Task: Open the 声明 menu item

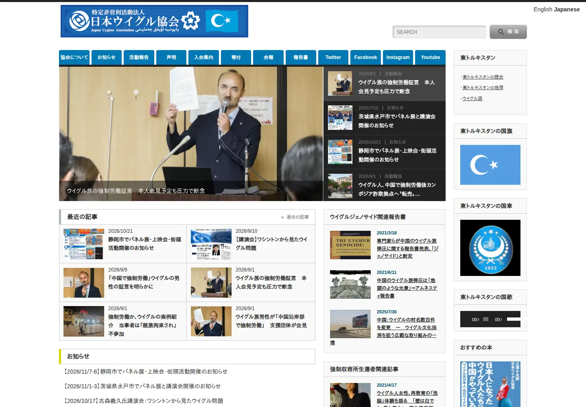Action: [171, 57]
